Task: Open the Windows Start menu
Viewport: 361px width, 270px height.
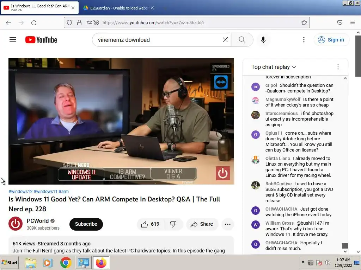Action: click(10, 262)
